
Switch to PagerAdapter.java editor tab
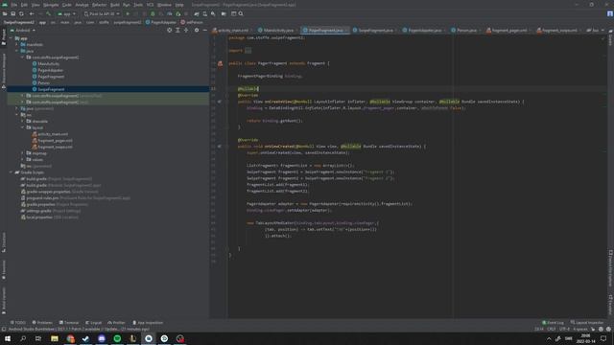coord(424,30)
